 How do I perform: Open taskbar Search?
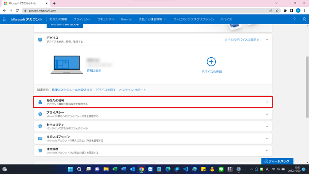coord(79,169)
